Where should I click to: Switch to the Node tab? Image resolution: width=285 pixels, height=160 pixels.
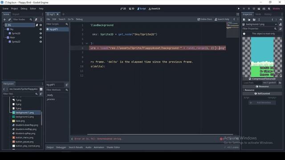tap(258, 14)
